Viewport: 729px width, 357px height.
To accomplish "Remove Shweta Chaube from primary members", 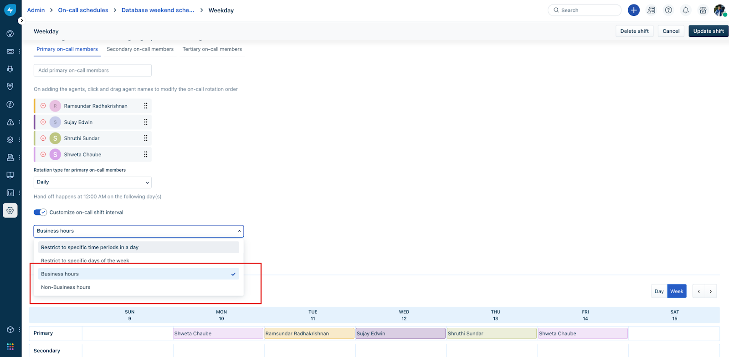I will coord(43,154).
